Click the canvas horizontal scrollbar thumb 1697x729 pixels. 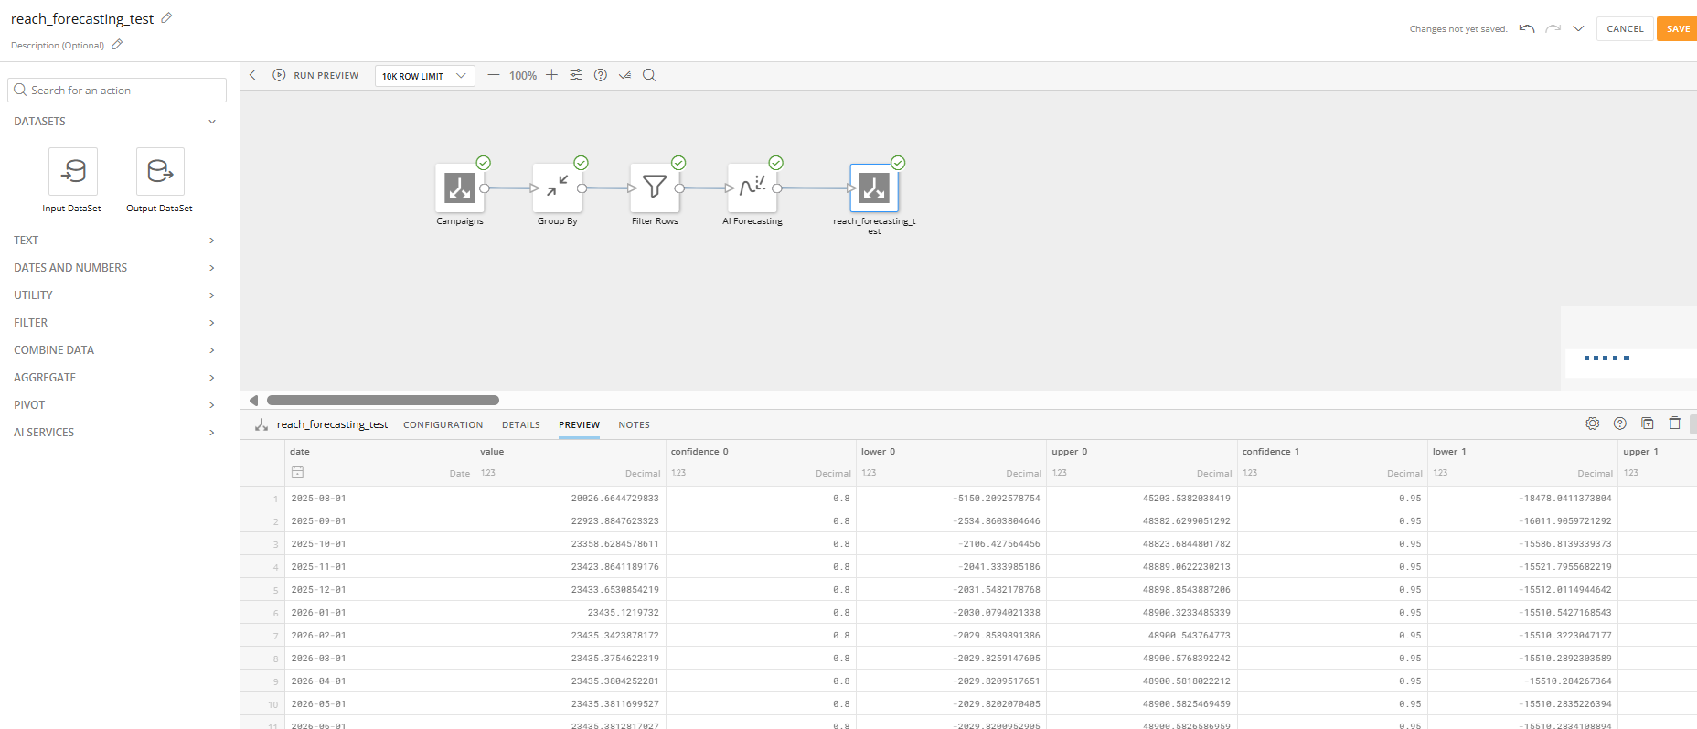point(383,400)
